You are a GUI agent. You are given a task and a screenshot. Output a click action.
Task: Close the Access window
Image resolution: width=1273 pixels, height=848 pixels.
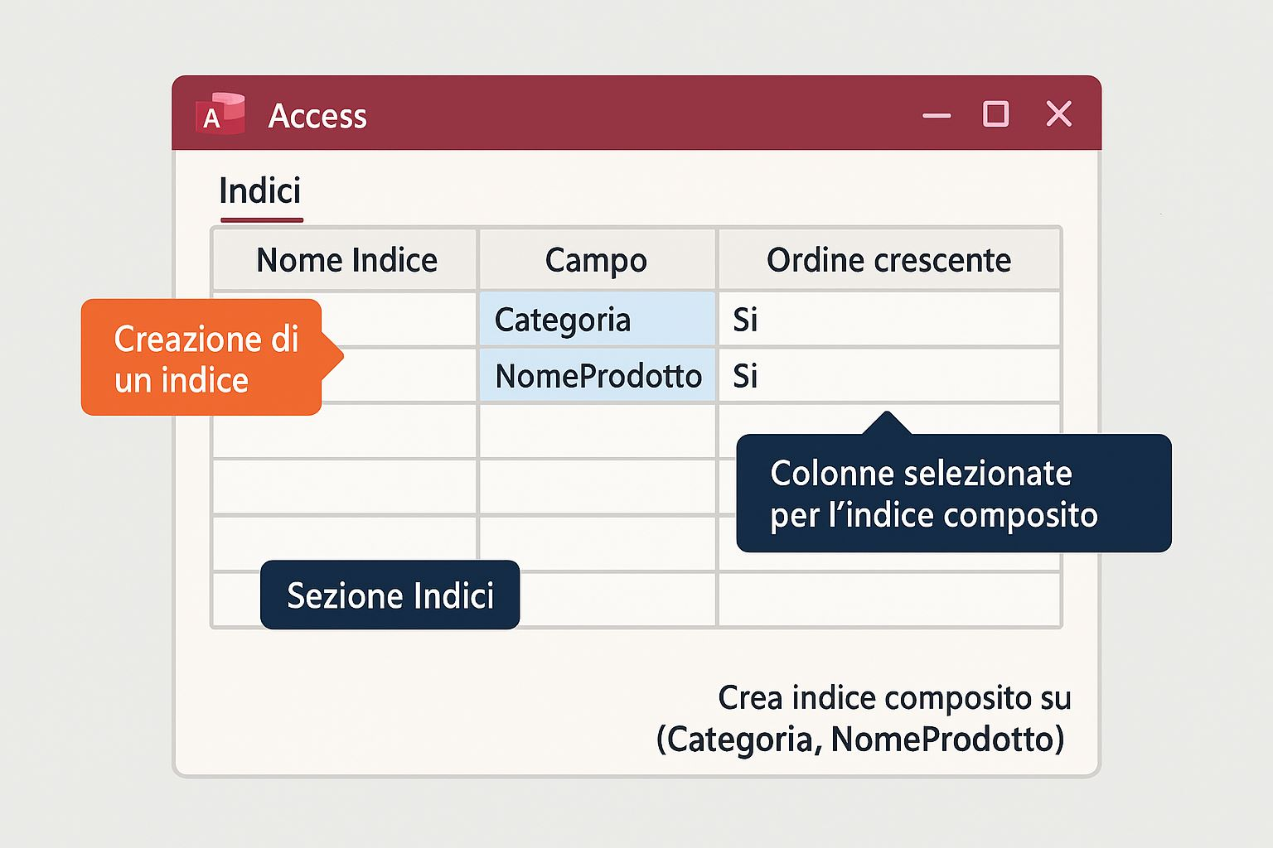[1058, 114]
